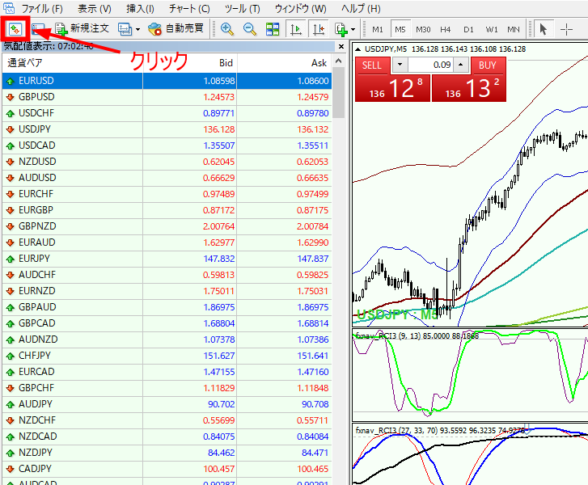The image size is (588, 485).
Task: Tile chart windows with the grid icon
Action: [x=273, y=29]
